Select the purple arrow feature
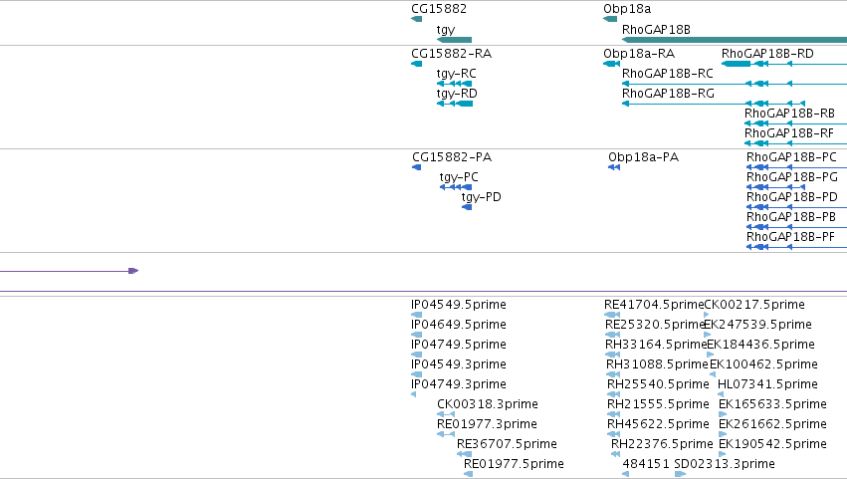 click(69, 271)
